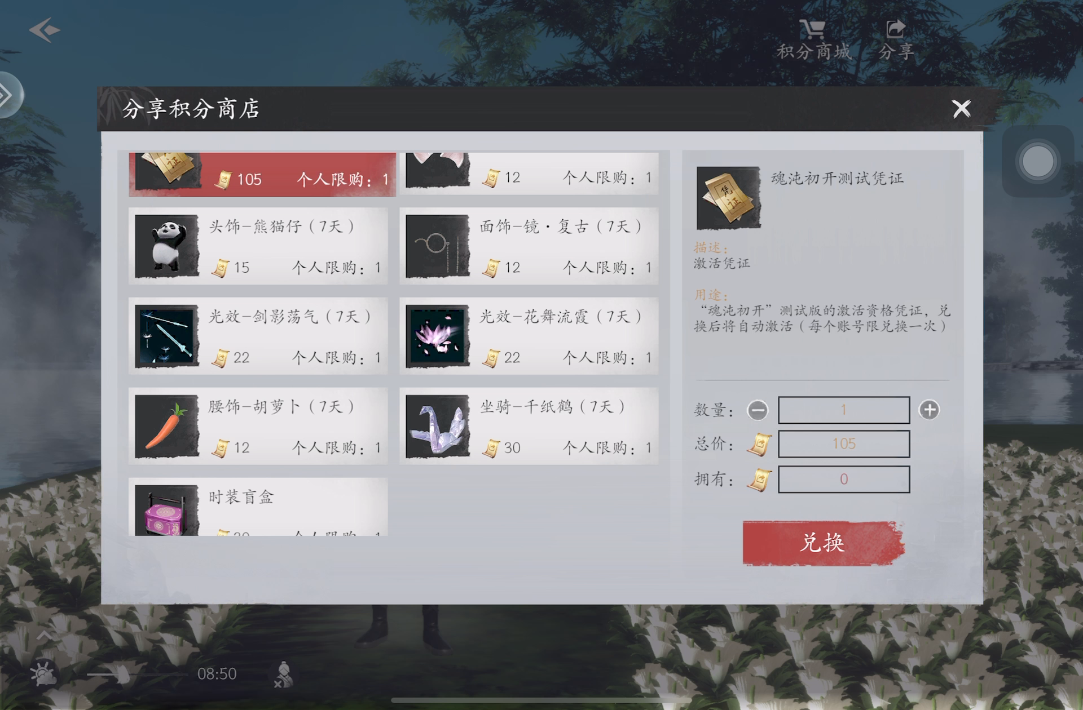Decrease quantity with the minus button
The width and height of the screenshot is (1083, 710).
coord(758,410)
